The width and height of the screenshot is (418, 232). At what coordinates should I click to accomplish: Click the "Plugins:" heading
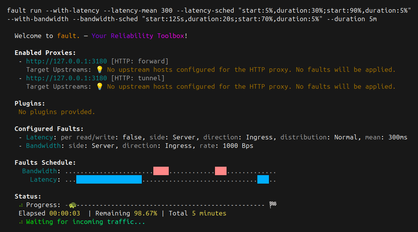click(x=30, y=104)
